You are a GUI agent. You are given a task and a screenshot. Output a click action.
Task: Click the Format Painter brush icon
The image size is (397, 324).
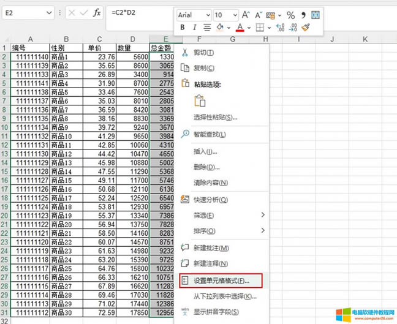tap(306, 27)
